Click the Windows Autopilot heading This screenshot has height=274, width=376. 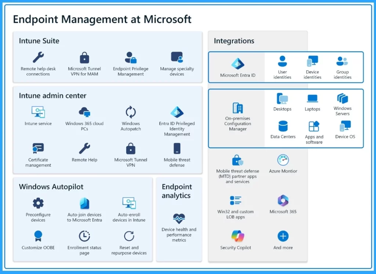point(51,187)
